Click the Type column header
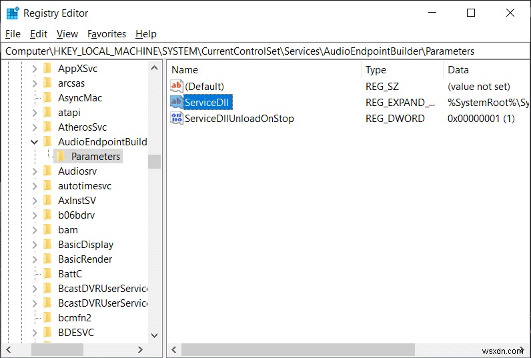Image resolution: width=531 pixels, height=358 pixels. [x=402, y=70]
